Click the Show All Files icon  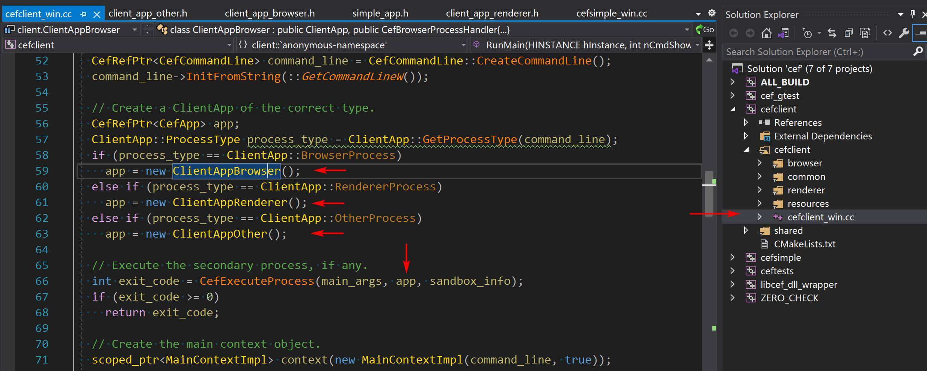(865, 33)
